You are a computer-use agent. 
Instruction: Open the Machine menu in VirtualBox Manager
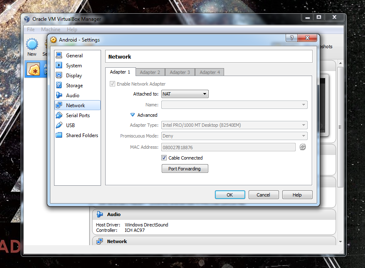click(x=51, y=30)
